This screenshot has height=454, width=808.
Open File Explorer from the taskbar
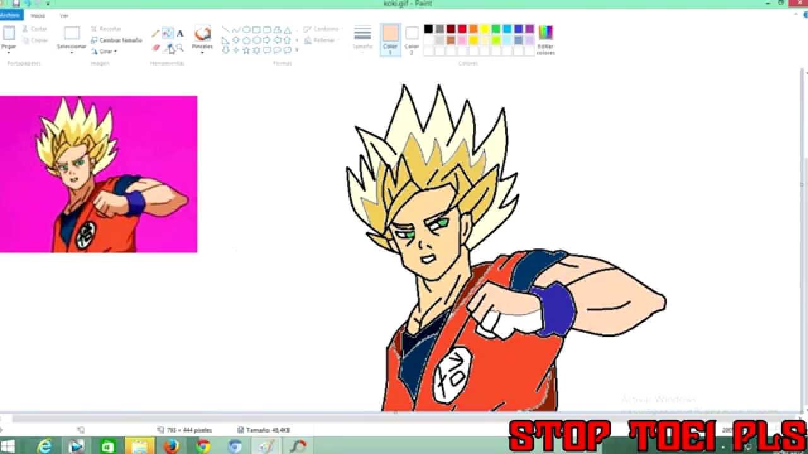[x=140, y=446]
